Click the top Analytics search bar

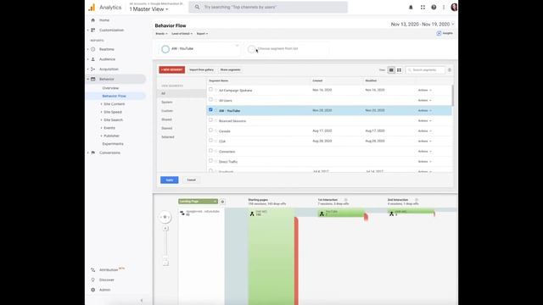coord(268,8)
